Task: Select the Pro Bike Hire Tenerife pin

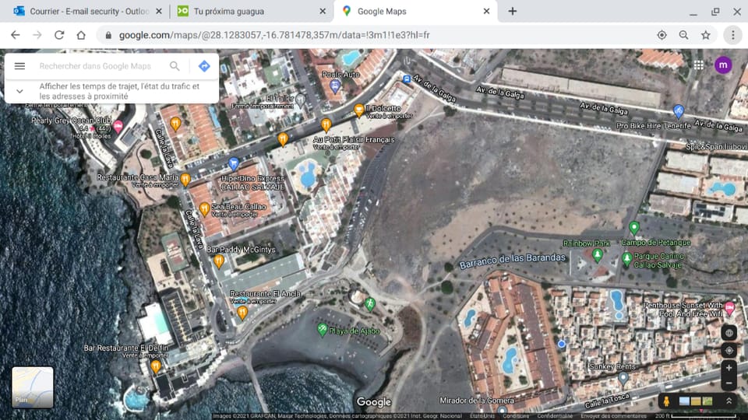Action: (679, 111)
